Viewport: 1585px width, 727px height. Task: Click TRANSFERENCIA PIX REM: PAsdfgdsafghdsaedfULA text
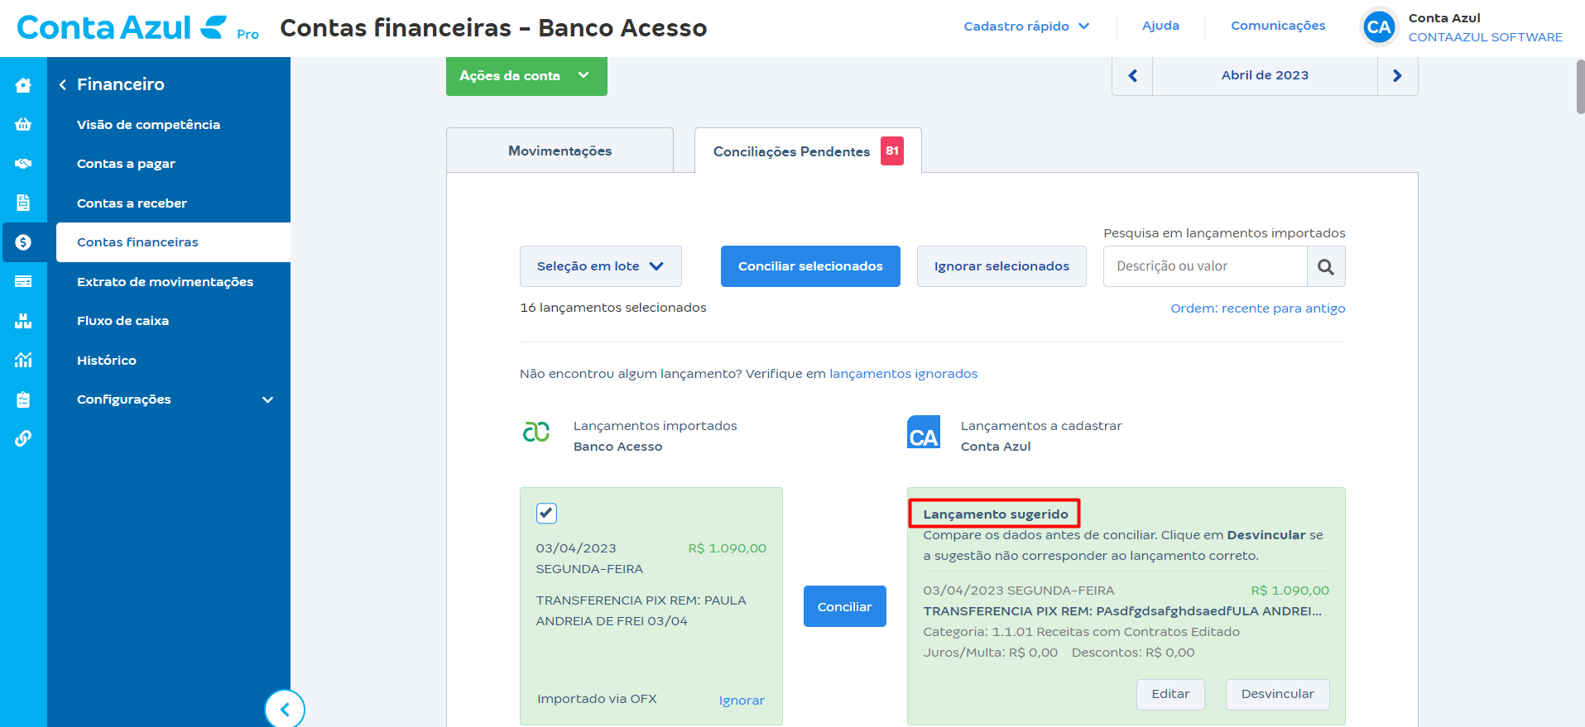(x=1122, y=611)
